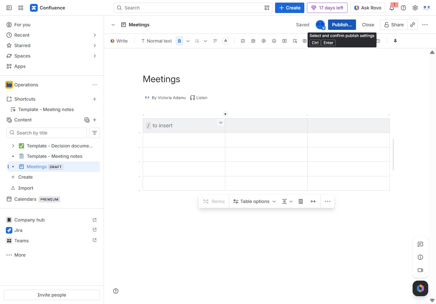Screen dimensions: 436x304
Task: Open the Table options dropdown
Action: (x=255, y=201)
